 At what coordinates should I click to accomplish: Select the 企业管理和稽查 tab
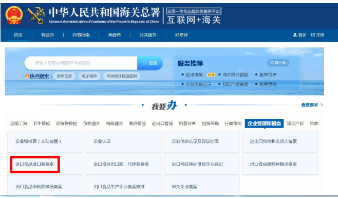264,123
